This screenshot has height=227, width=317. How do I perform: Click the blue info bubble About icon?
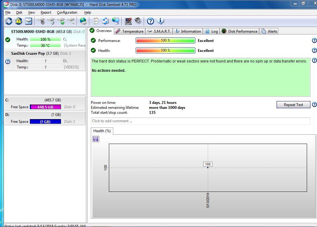(x=161, y=21)
